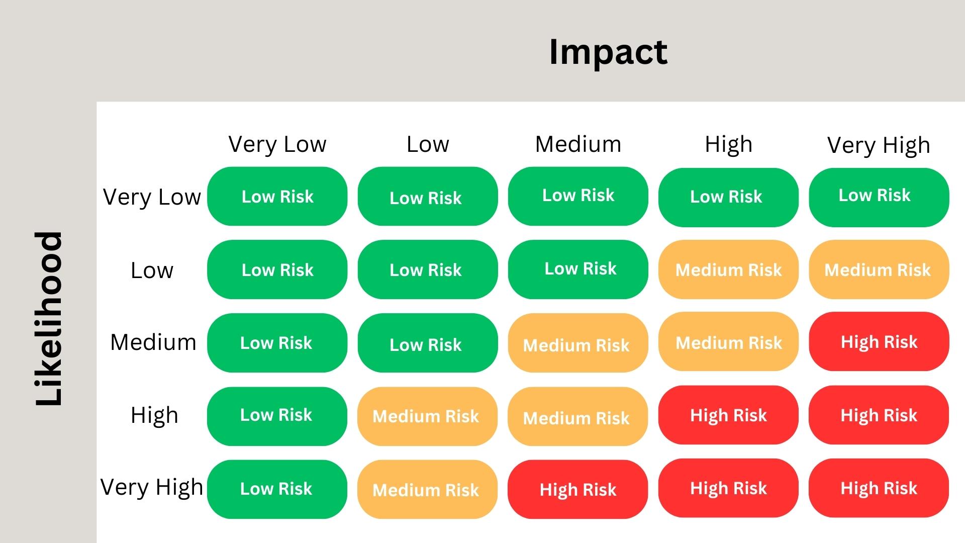Select orange Medium Risk cell at Low likelihood, Very High impact
The image size is (965, 543).
point(879,269)
